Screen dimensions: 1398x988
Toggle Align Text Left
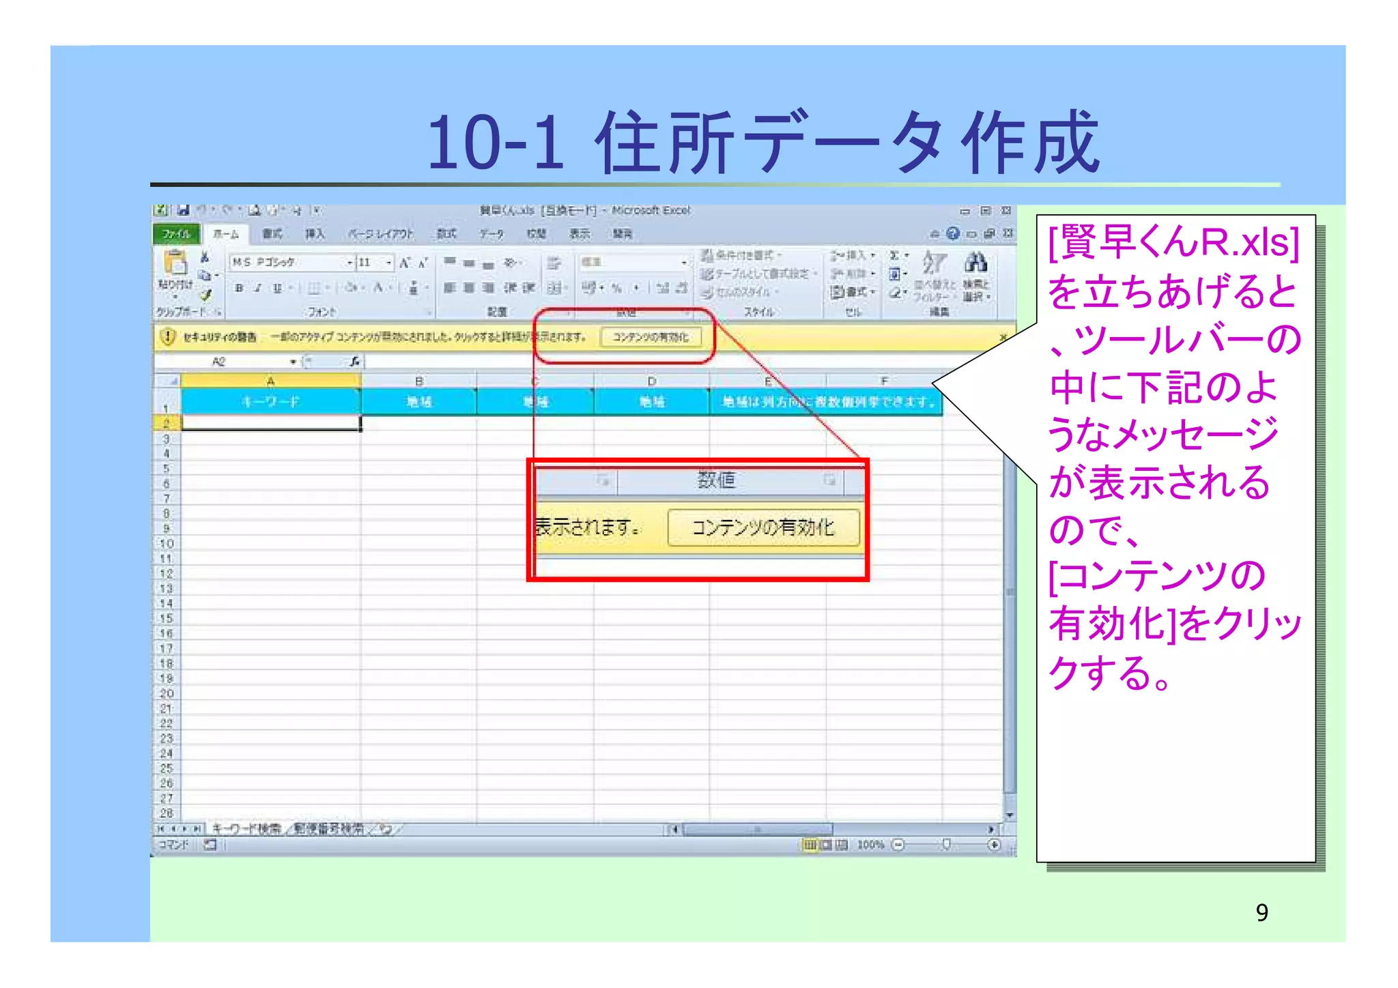click(449, 288)
